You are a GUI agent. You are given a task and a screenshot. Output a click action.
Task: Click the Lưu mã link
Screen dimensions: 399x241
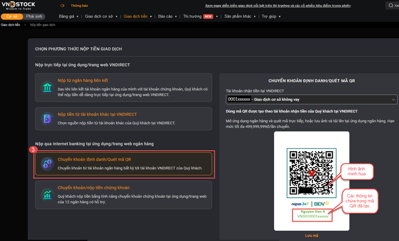point(312,236)
